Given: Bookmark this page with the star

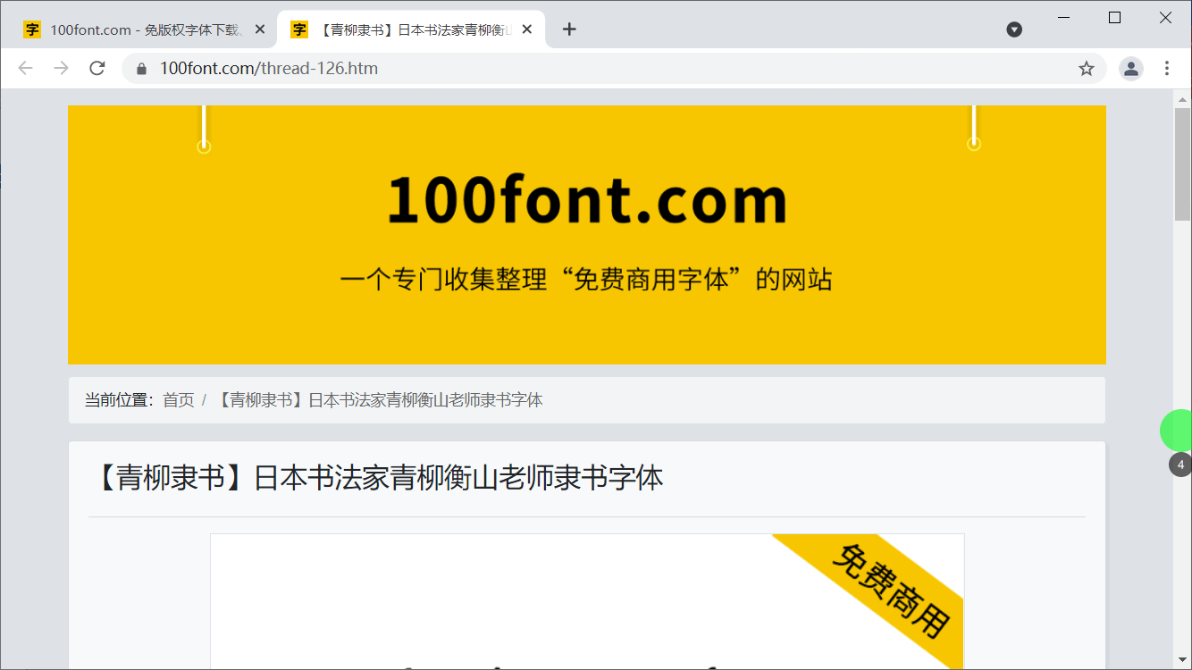Looking at the screenshot, I should tap(1087, 69).
